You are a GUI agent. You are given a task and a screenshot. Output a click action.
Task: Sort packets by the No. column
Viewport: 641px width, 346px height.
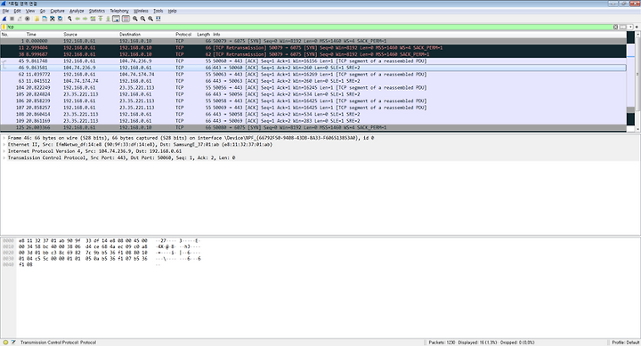tap(5, 35)
